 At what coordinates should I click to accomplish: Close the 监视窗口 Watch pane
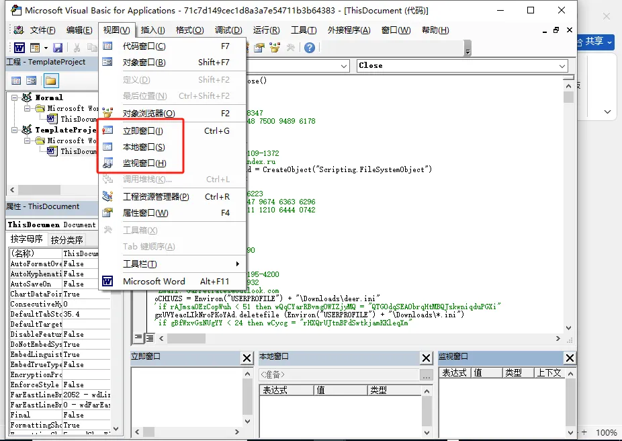pyautogui.click(x=570, y=358)
